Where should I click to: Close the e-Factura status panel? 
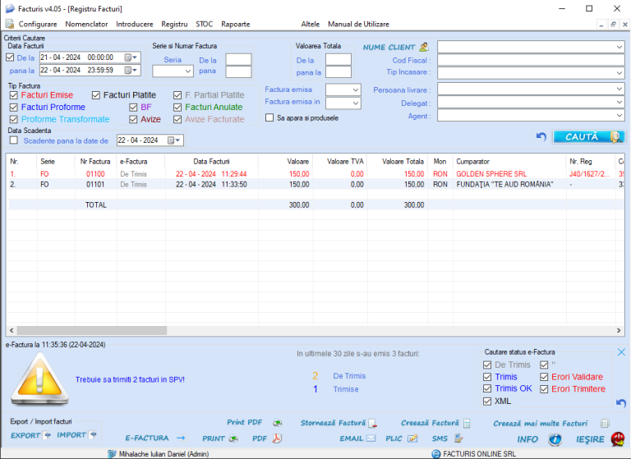pos(621,352)
